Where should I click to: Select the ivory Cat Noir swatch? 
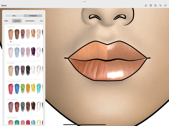click(39, 71)
